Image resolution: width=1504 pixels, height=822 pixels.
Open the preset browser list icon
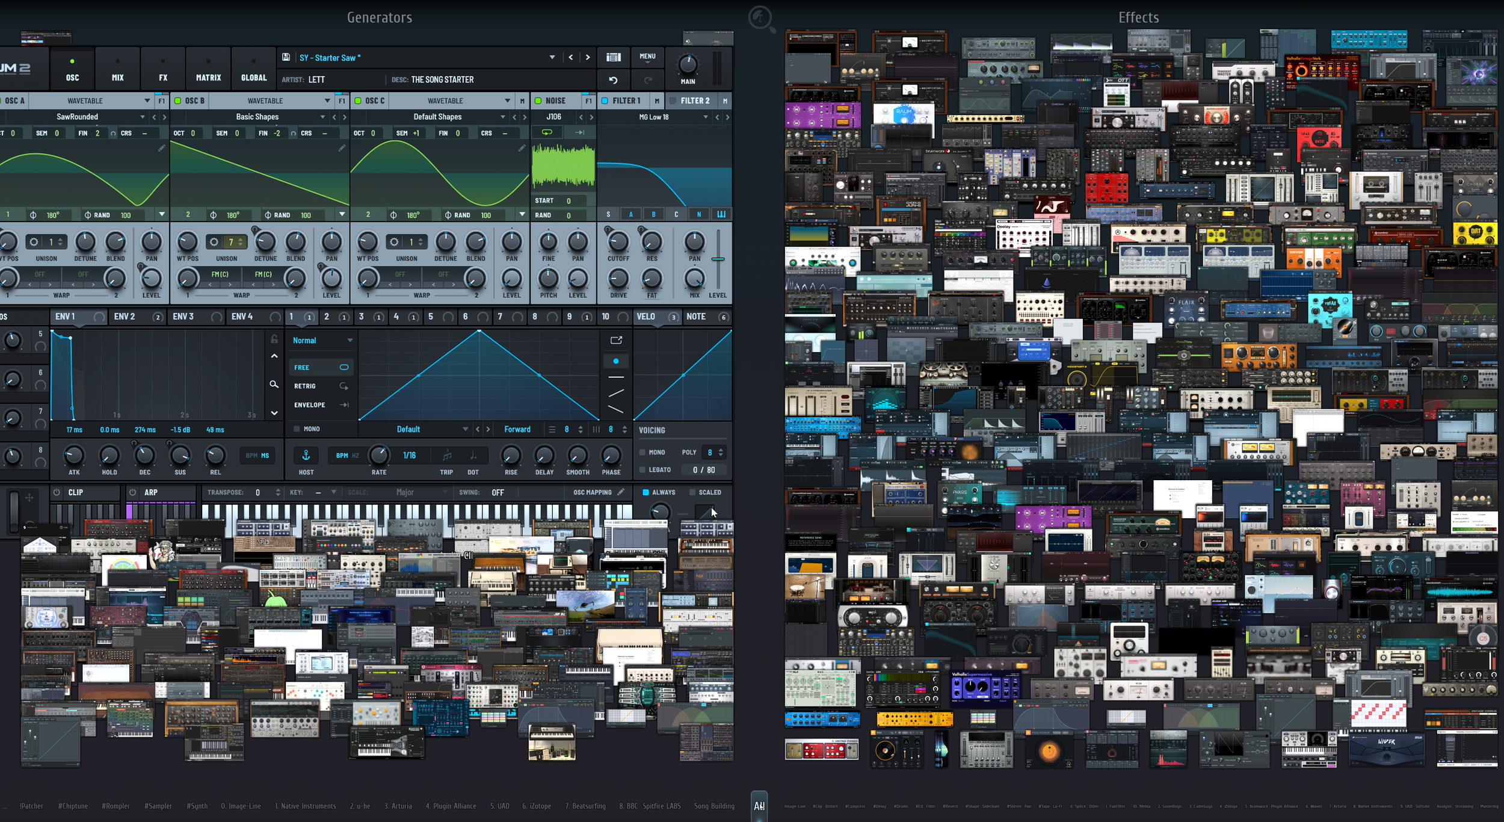click(x=613, y=57)
